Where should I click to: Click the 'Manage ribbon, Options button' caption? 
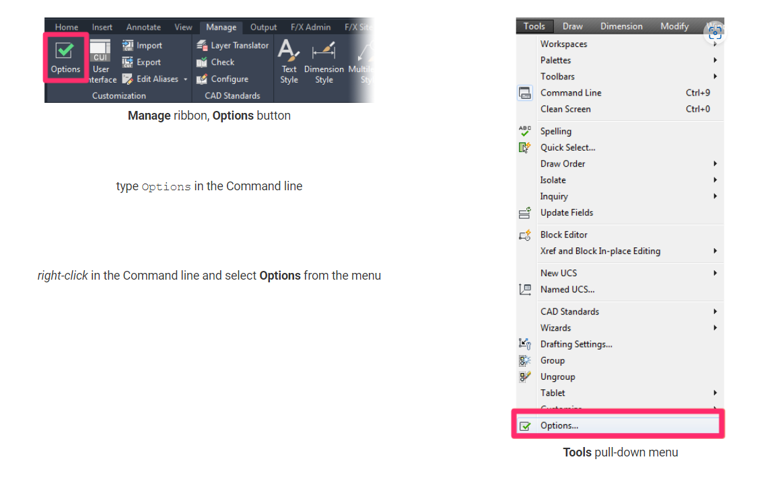pos(209,116)
